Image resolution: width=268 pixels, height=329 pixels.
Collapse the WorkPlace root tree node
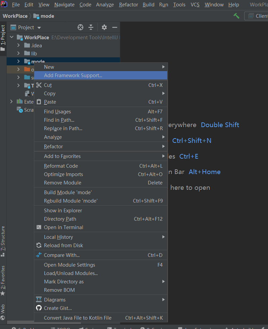coord(12,37)
